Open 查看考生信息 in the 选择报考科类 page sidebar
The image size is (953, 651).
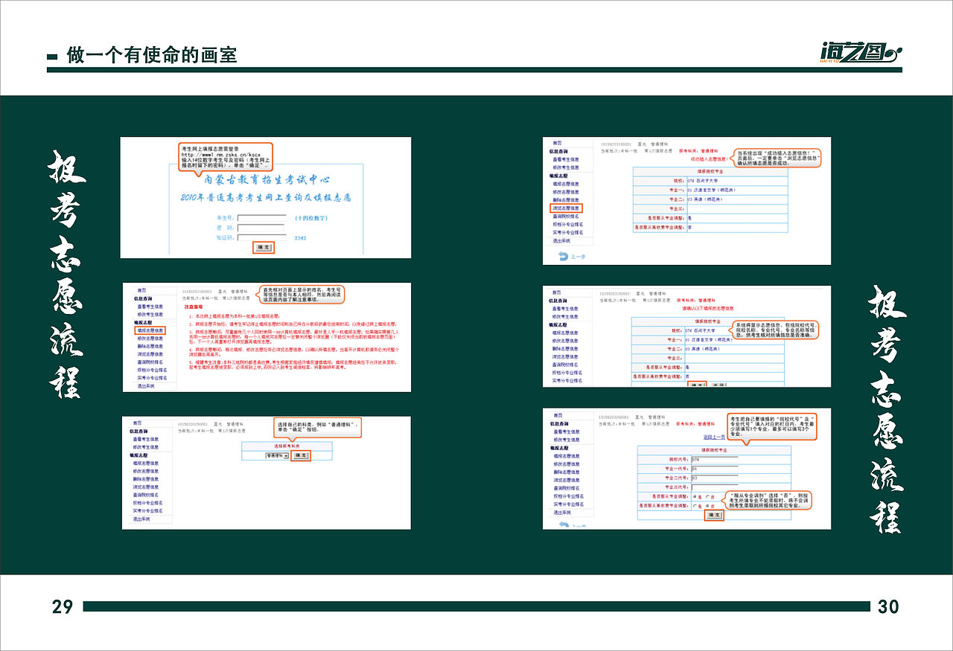pyautogui.click(x=146, y=439)
